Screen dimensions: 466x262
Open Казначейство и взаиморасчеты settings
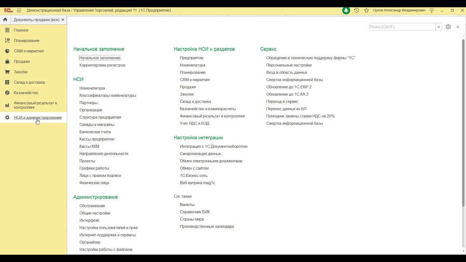208,109
